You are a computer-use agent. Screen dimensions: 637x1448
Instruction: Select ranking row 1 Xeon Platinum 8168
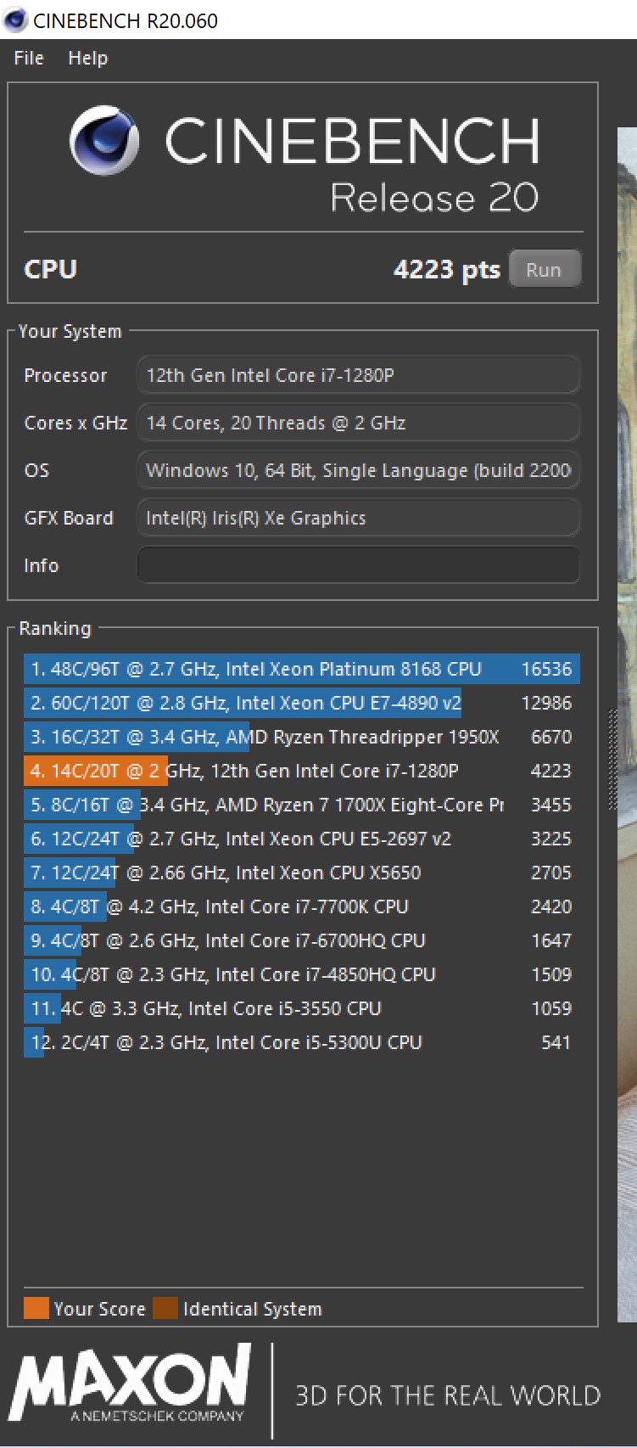pyautogui.click(x=302, y=669)
